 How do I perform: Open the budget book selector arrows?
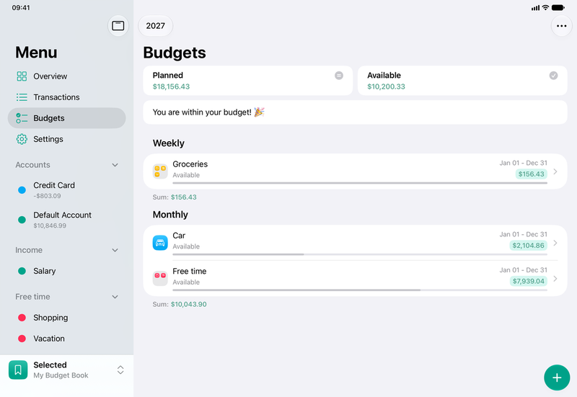pyautogui.click(x=120, y=370)
